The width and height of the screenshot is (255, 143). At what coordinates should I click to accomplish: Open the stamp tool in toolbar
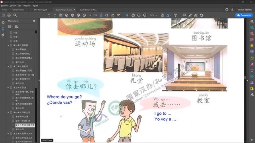[202, 15]
